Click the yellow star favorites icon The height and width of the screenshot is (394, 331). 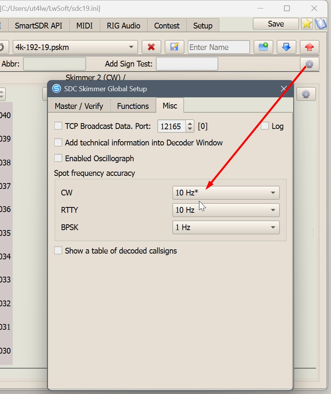tap(307, 24)
